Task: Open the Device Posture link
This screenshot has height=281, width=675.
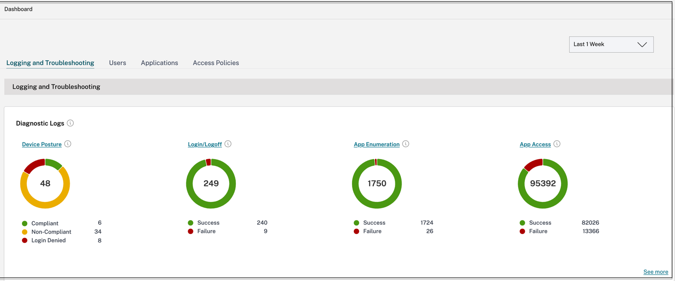Action: [x=42, y=144]
